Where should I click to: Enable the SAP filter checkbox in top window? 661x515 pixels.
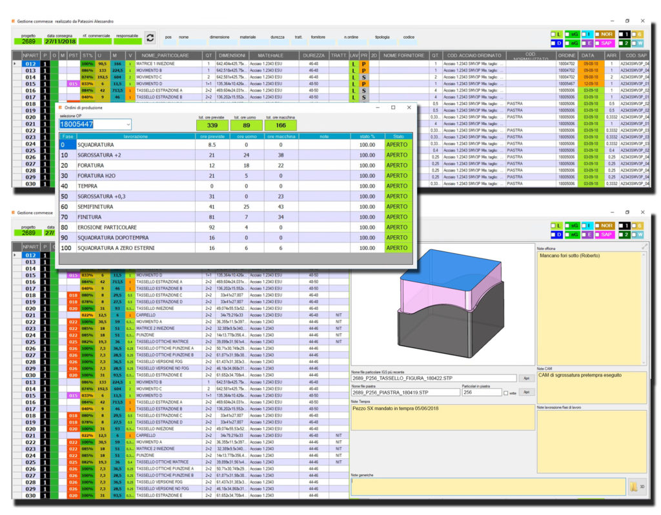(x=599, y=43)
